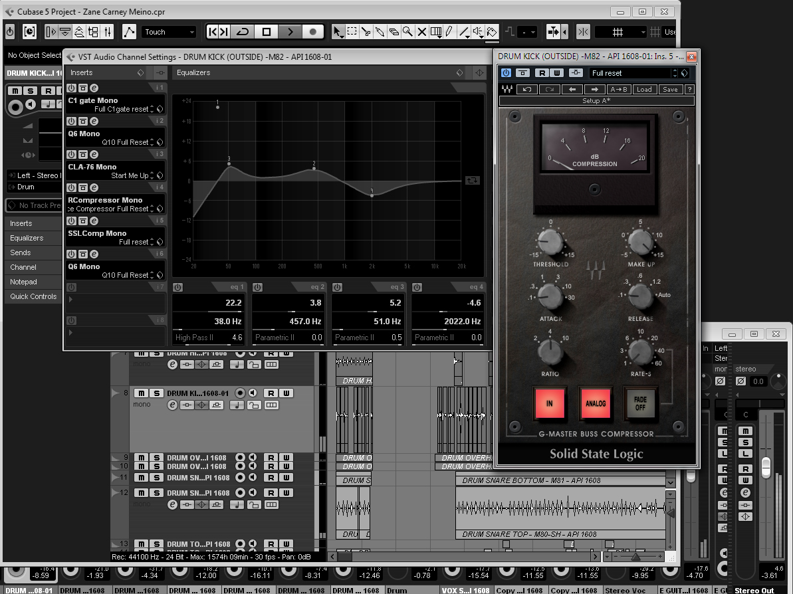
Task: Click the Record button in transport toolbar
Action: click(x=313, y=32)
